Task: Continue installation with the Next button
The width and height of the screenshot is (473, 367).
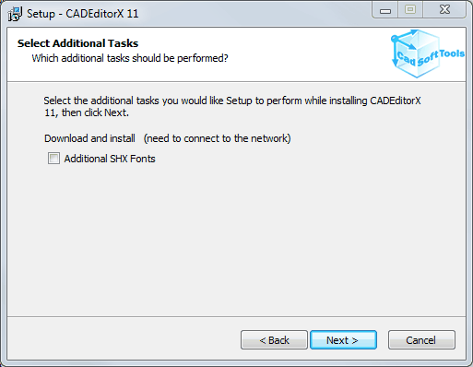Action: point(343,340)
